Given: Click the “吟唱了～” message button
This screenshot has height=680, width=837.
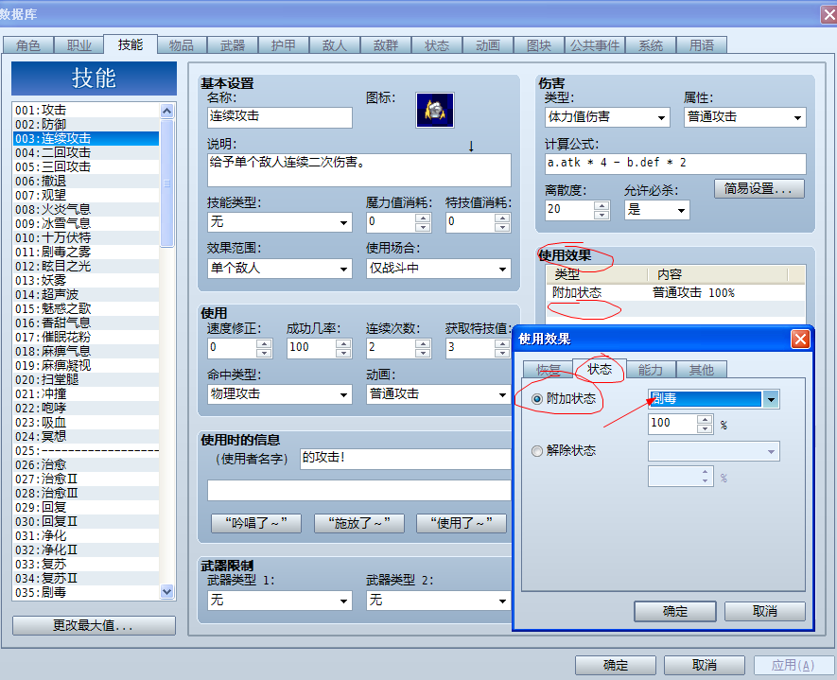Looking at the screenshot, I should coord(256,523).
